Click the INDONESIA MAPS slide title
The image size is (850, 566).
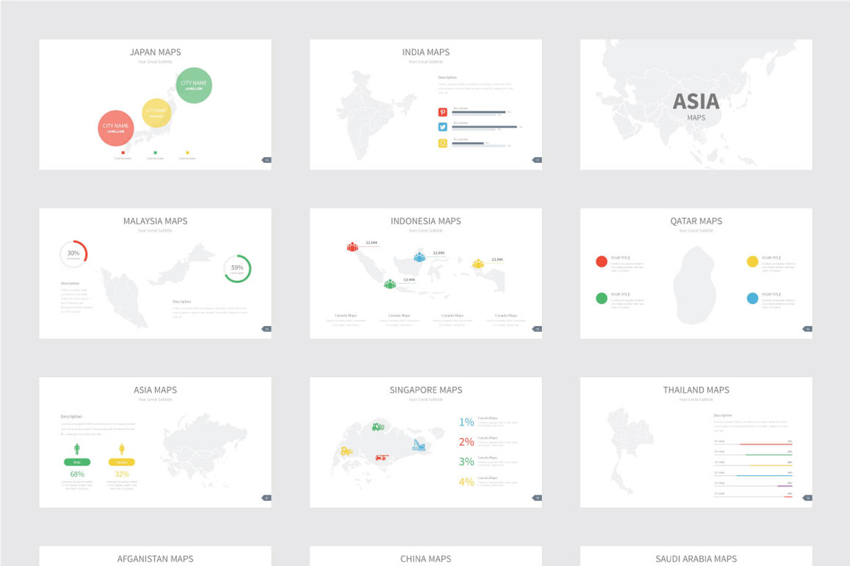(426, 221)
